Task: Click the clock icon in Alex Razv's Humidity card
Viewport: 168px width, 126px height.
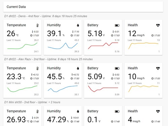Action: point(72,78)
